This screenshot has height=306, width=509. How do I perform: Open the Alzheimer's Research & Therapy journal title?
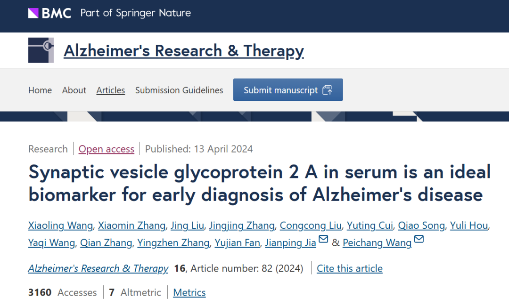(x=184, y=50)
